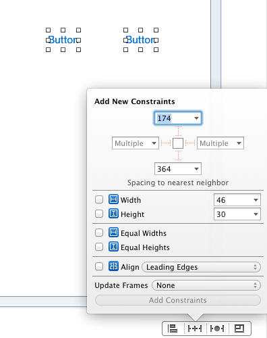The width and height of the screenshot is (267, 338).
Task: Select the left Button on canvas
Action: [x=63, y=40]
